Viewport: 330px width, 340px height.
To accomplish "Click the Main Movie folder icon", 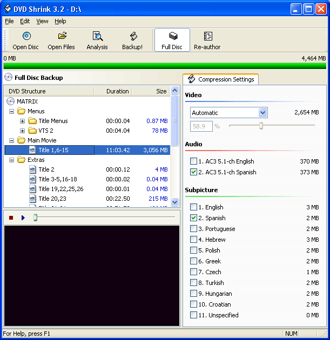I will [x=21, y=140].
